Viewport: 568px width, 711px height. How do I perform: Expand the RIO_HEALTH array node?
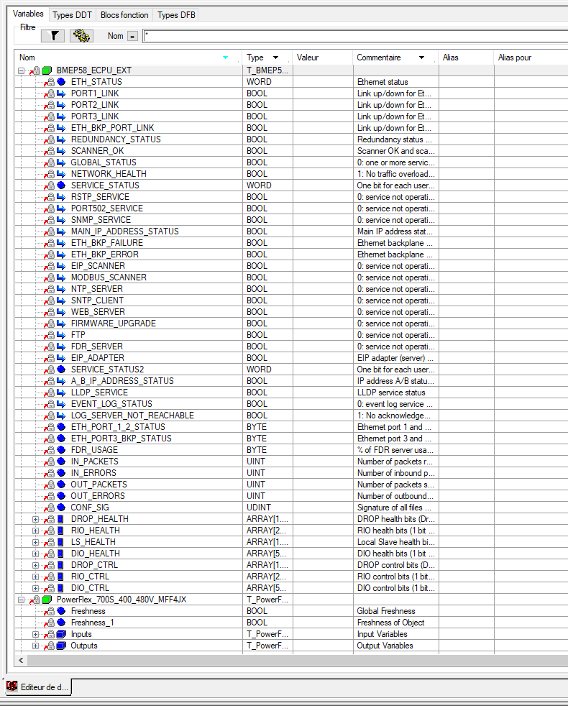[x=35, y=531]
